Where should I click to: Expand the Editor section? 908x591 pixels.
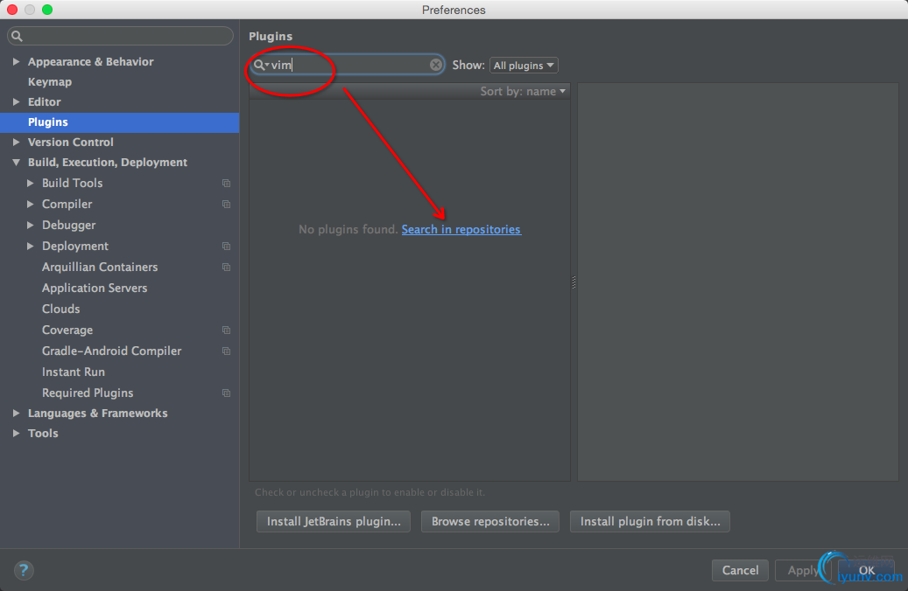[x=17, y=101]
